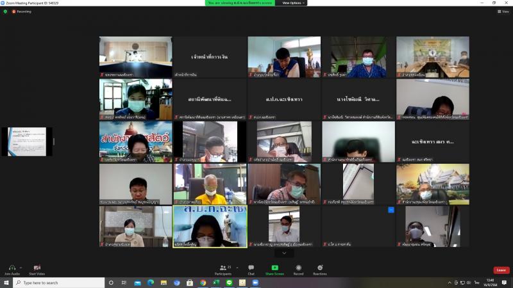Open Cortana from the taskbar circle icon
The width and height of the screenshot is (513, 288).
point(111,282)
